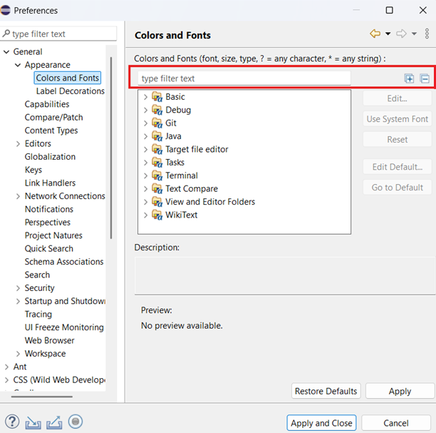Click the preference tree horizontal scrollbar
436x433 pixels.
(42, 397)
